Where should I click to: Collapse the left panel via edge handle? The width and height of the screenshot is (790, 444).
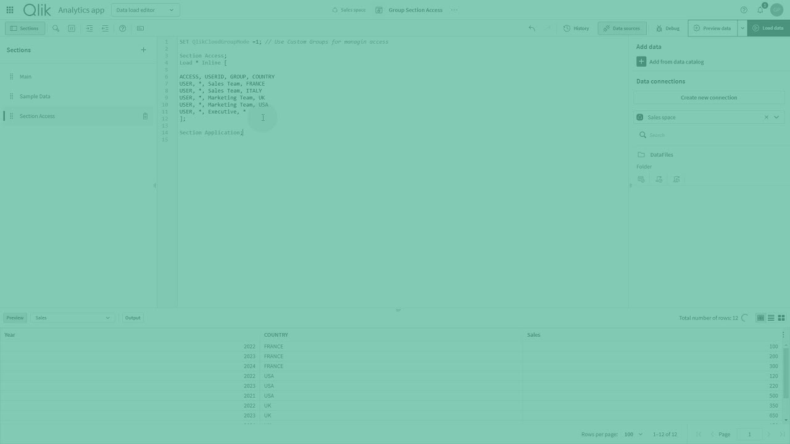(154, 185)
